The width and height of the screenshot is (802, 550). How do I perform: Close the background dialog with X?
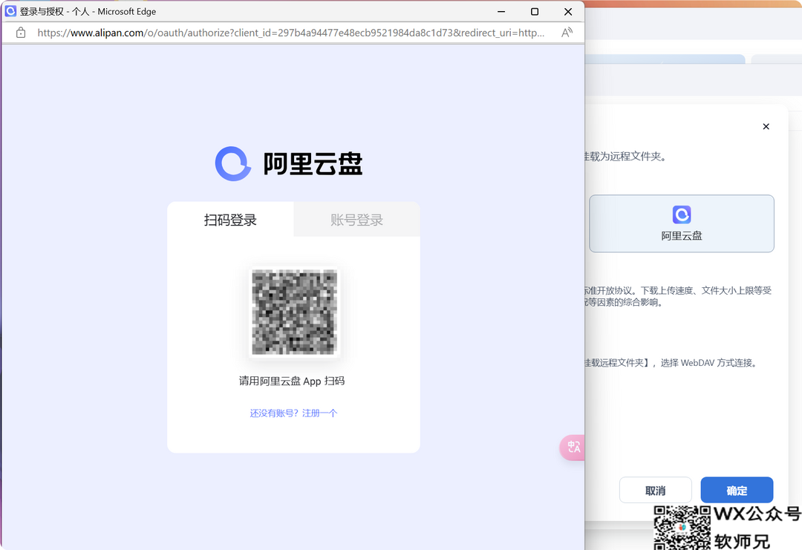click(766, 126)
